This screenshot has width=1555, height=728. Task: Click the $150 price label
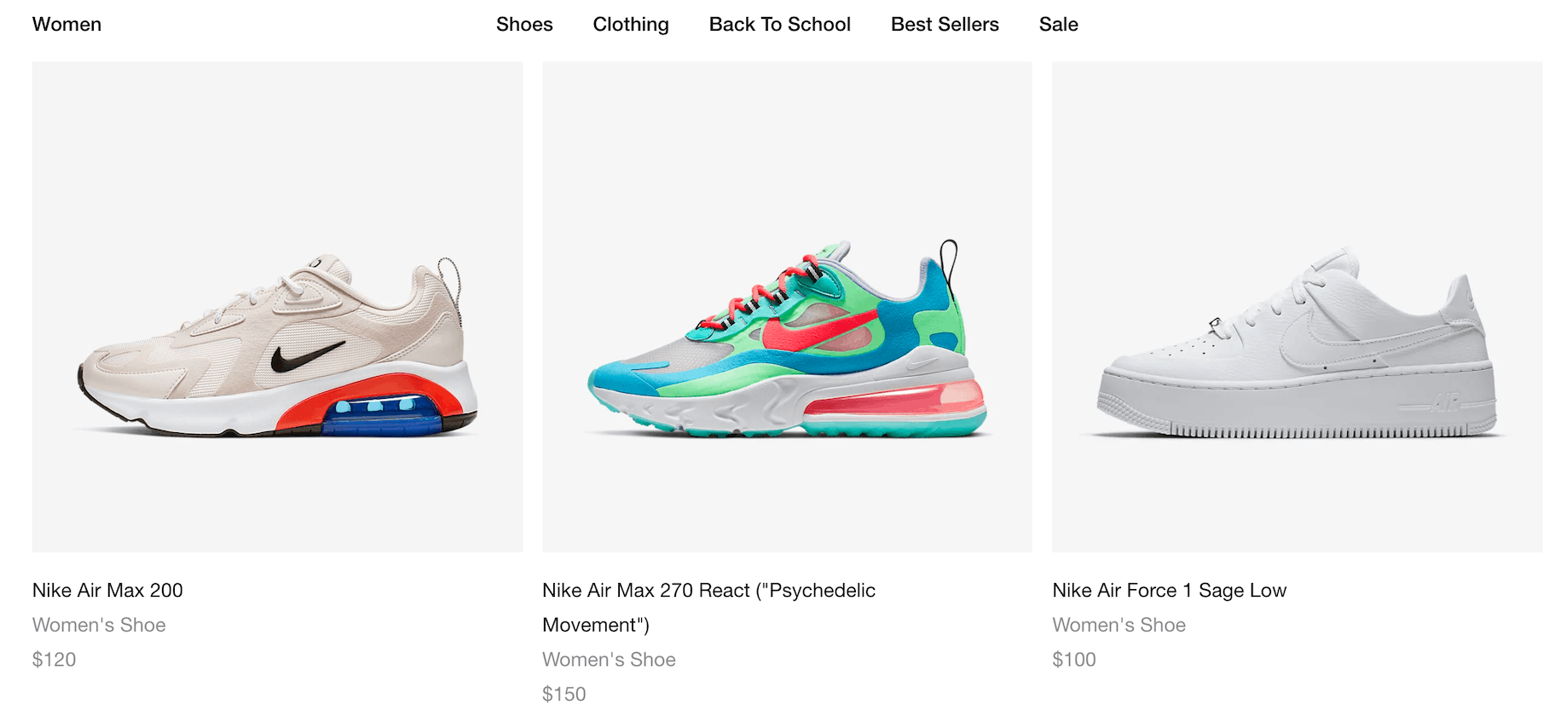pos(564,694)
